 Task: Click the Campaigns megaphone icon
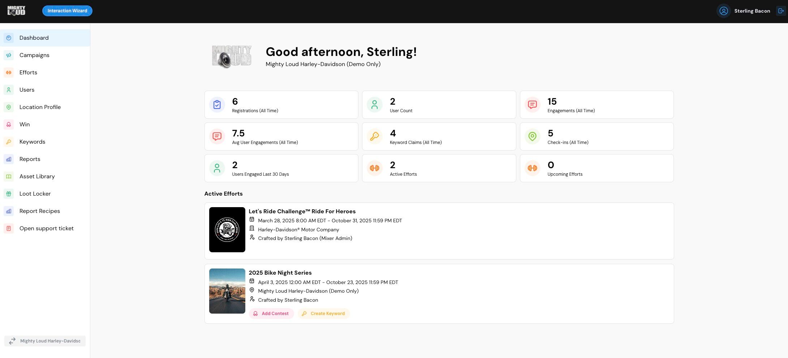pos(9,55)
